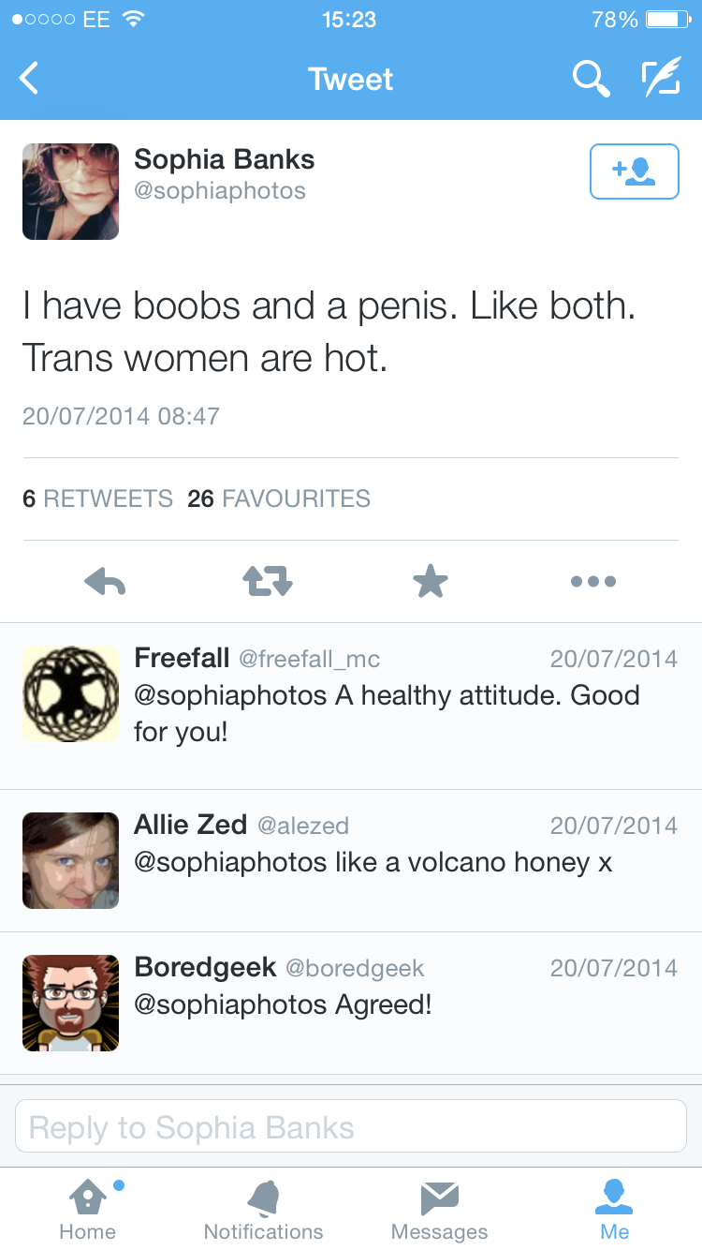
Task: Open Sophia Banks profile picture
Action: click(x=71, y=192)
